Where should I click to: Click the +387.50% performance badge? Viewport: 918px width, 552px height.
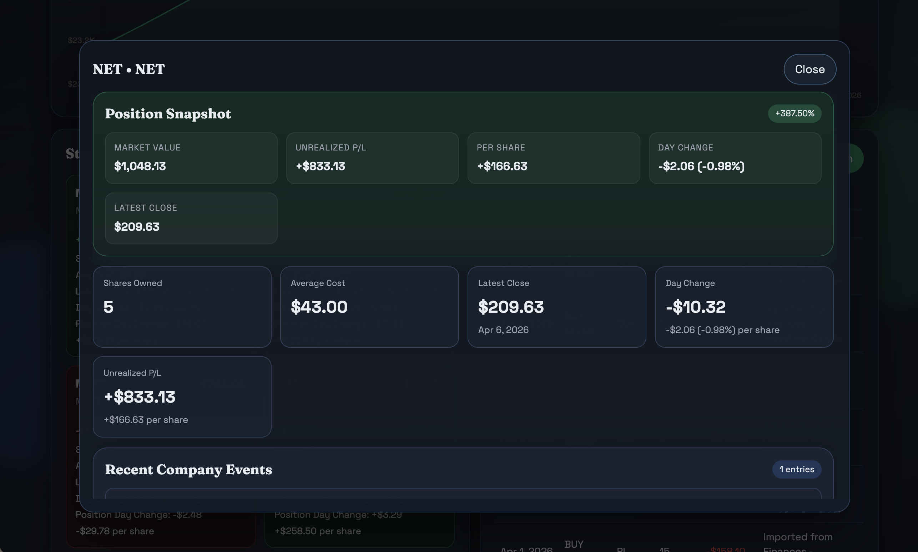(794, 113)
